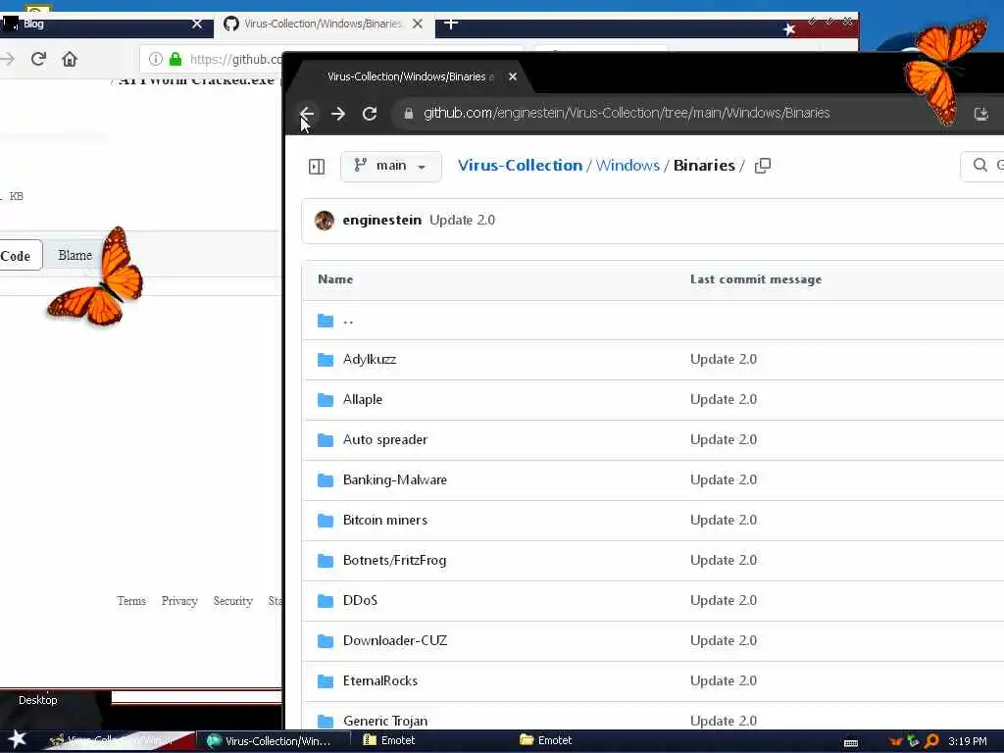The image size is (1004, 753).
Task: Open the download icon at address bar end
Action: pyautogui.click(x=980, y=114)
